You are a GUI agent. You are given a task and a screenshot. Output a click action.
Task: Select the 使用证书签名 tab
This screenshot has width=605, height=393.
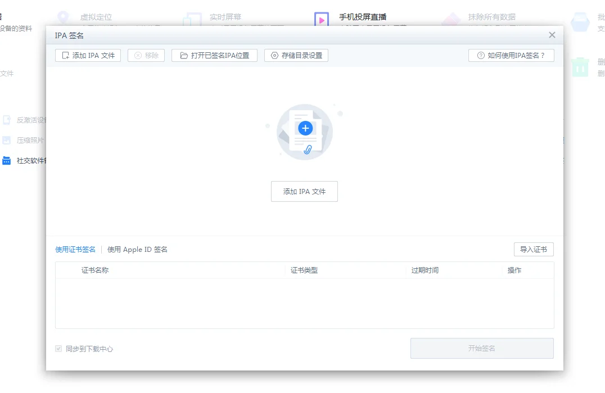click(x=75, y=249)
